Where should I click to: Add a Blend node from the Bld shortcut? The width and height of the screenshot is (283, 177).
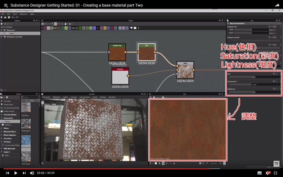click(48, 28)
